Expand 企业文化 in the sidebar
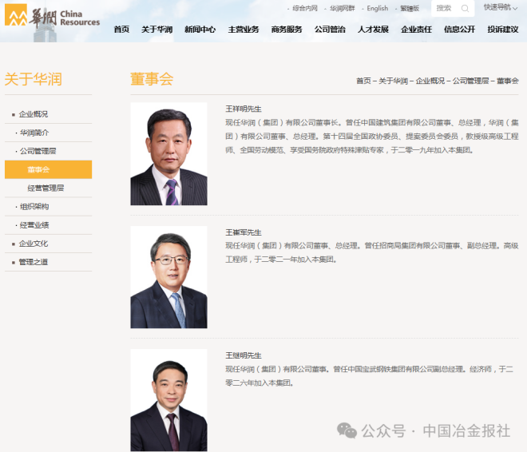This screenshot has height=452, width=527. pyautogui.click(x=34, y=244)
